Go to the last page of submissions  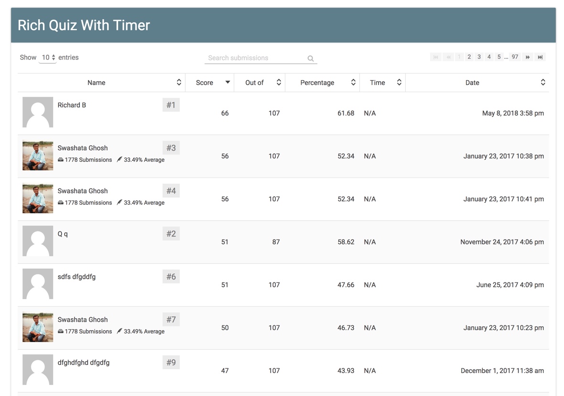click(540, 57)
